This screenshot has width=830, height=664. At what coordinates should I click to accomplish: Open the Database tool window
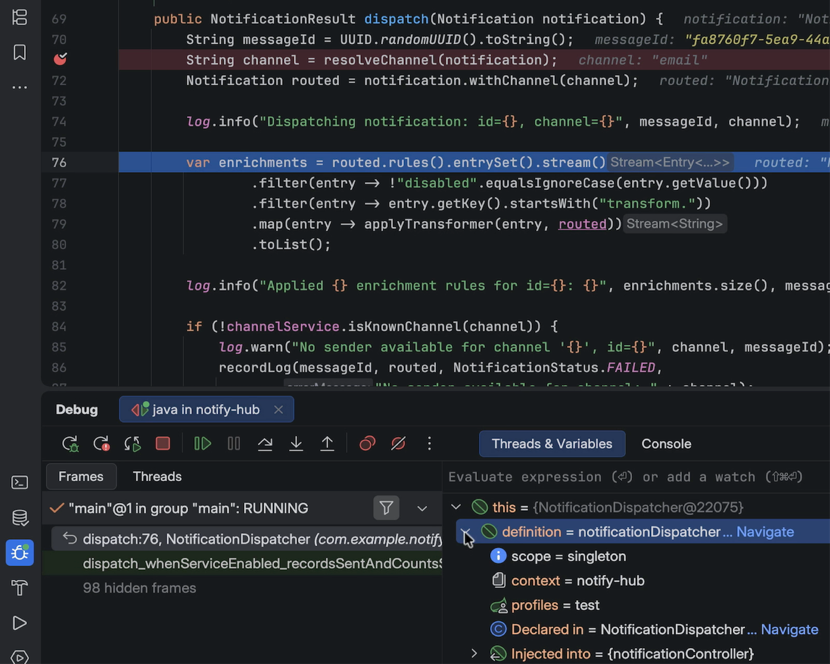pyautogui.click(x=20, y=518)
